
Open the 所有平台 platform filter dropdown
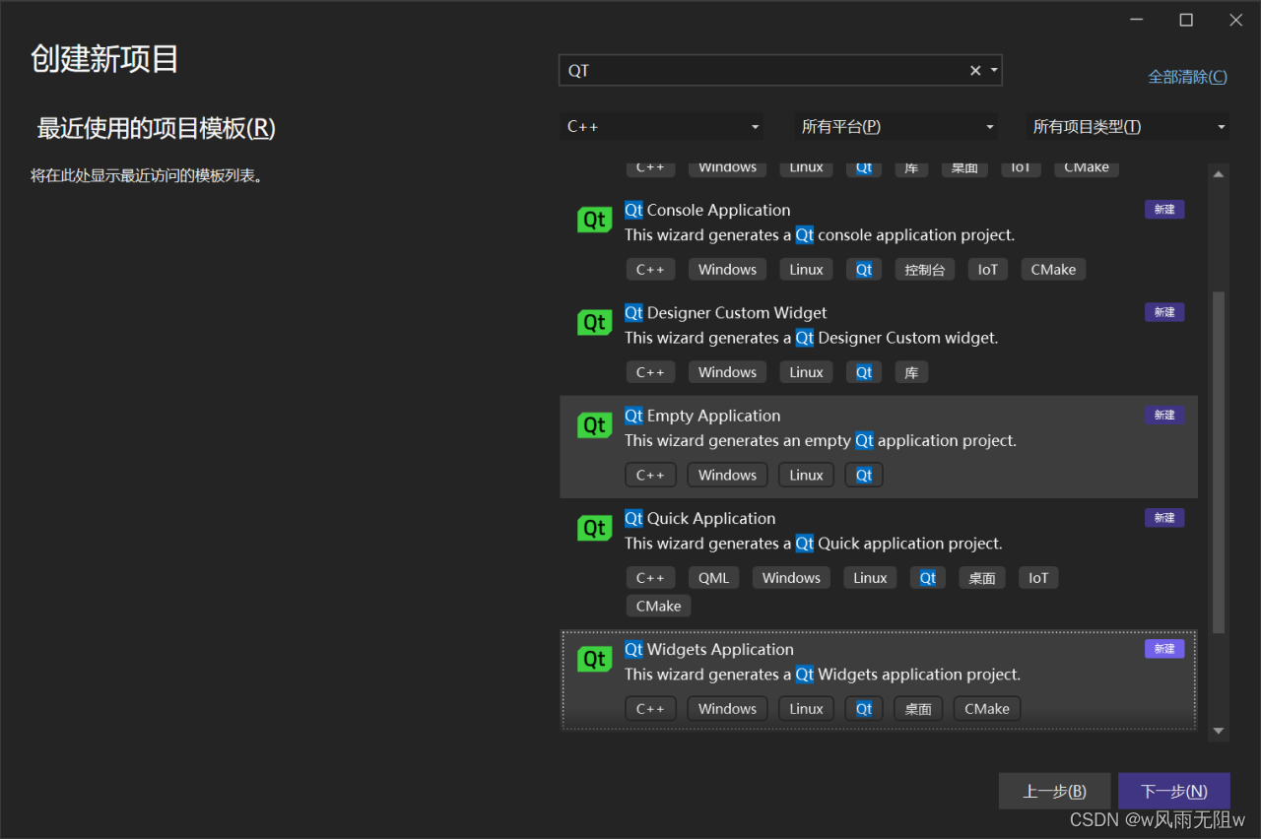(896, 127)
